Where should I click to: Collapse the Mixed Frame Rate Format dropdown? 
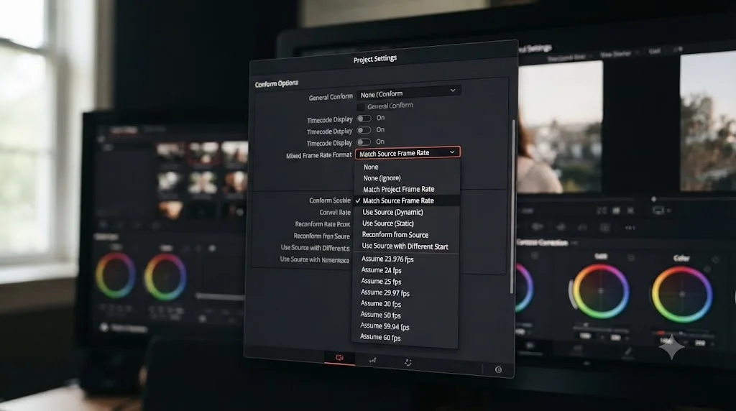(x=408, y=153)
